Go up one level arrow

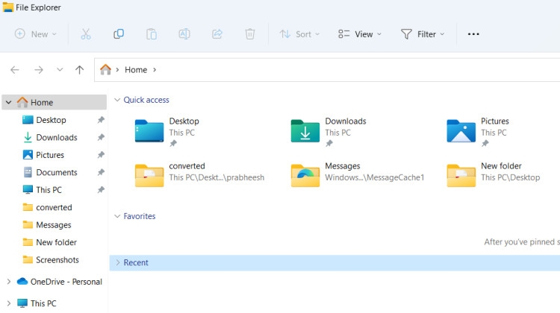pos(80,70)
